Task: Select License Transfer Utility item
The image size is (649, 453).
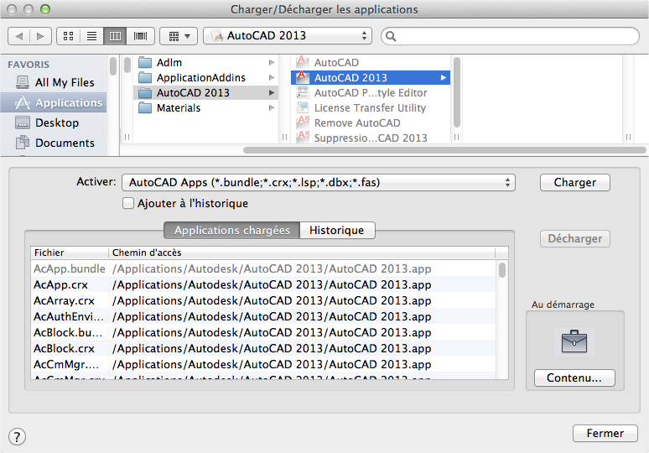Action: click(x=371, y=107)
